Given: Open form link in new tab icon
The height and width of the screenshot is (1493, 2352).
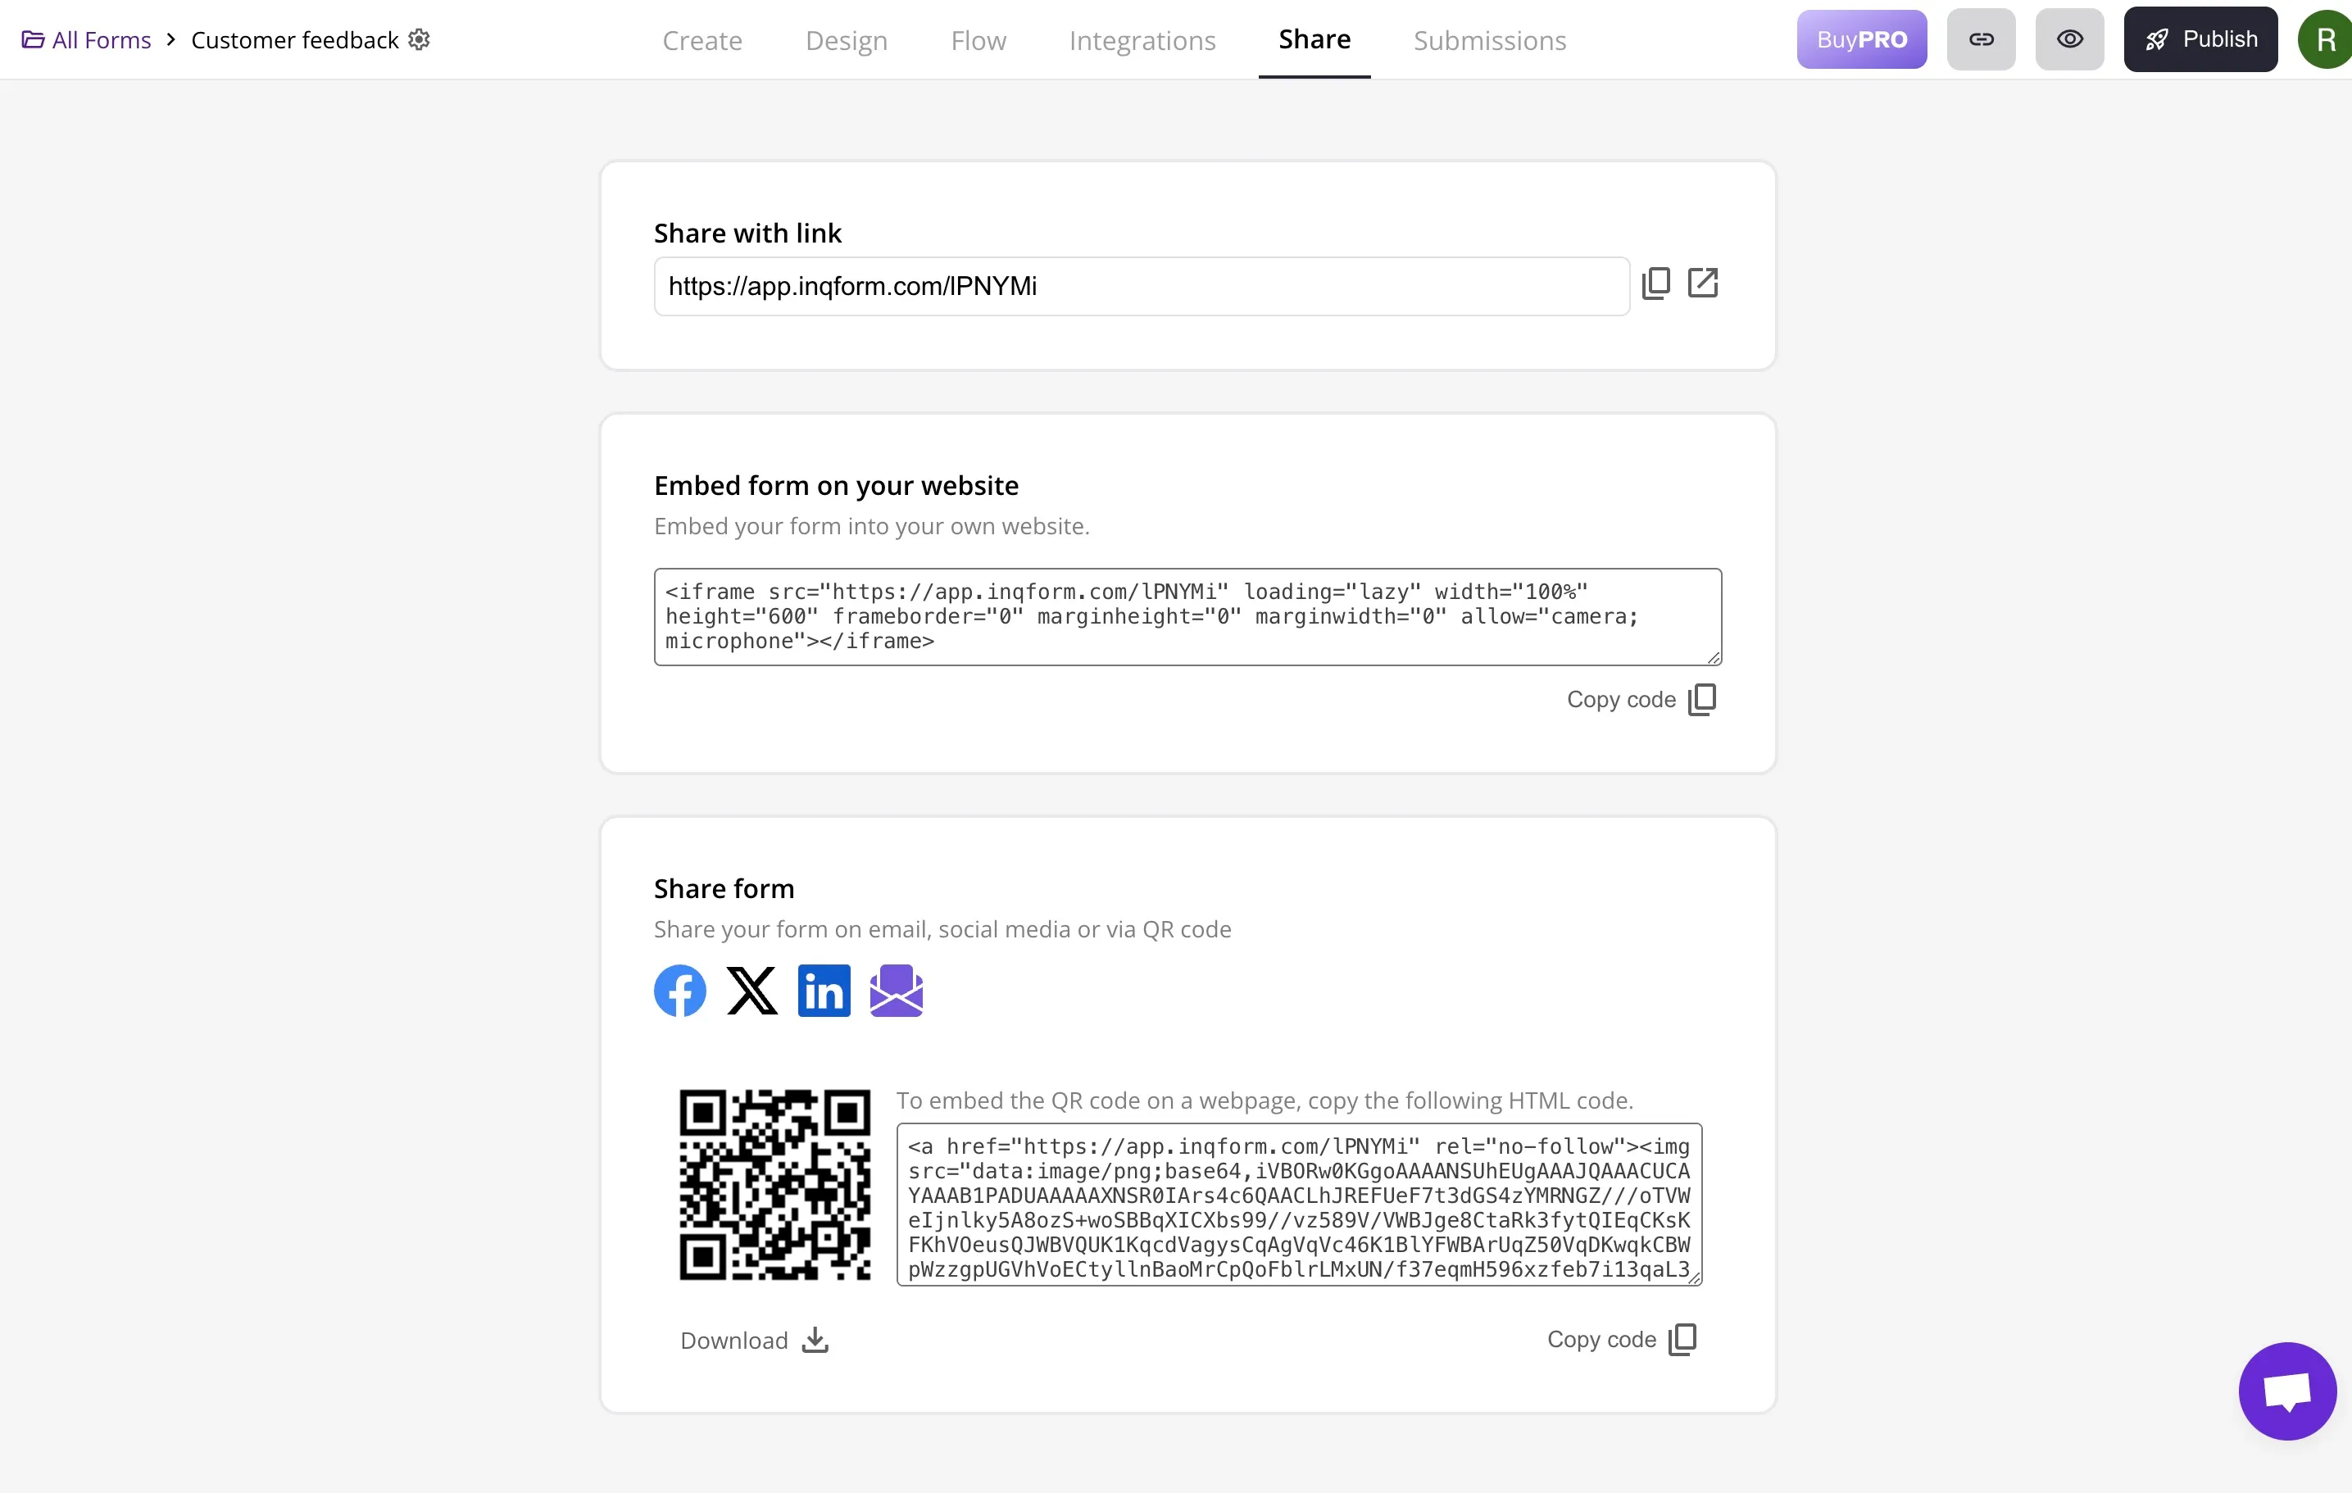Looking at the screenshot, I should 1702,284.
